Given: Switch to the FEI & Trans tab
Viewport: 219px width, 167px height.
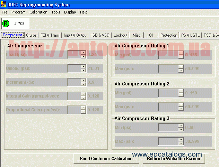Looking at the screenshot, I should tap(50, 35).
